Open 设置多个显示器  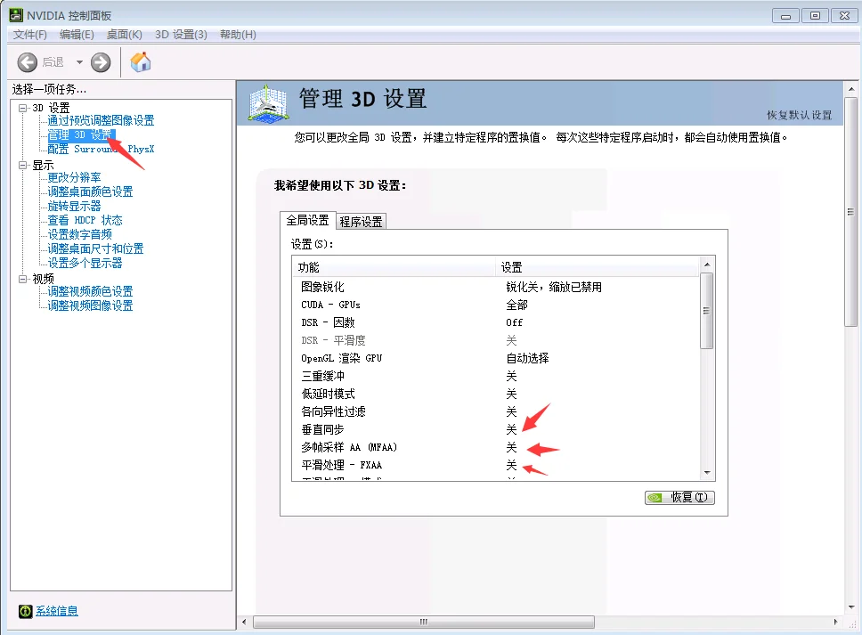85,264
